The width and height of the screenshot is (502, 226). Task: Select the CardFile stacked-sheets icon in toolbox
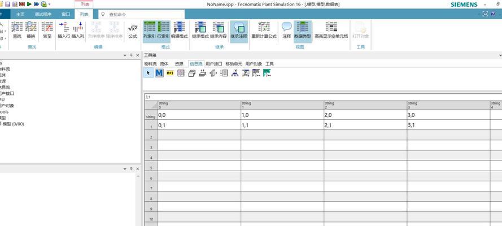click(x=192, y=73)
